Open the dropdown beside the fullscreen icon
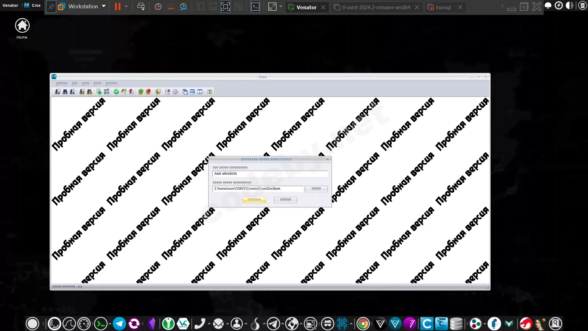 click(281, 7)
